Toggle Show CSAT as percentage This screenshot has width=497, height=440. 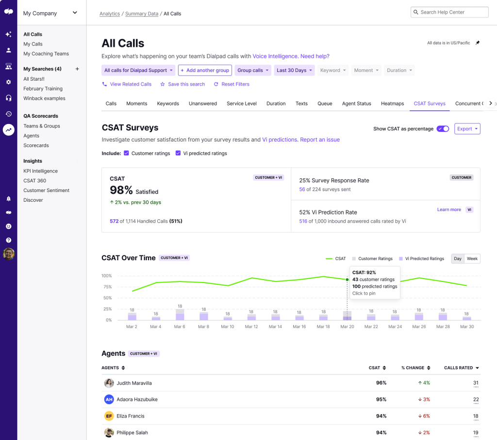click(x=442, y=128)
